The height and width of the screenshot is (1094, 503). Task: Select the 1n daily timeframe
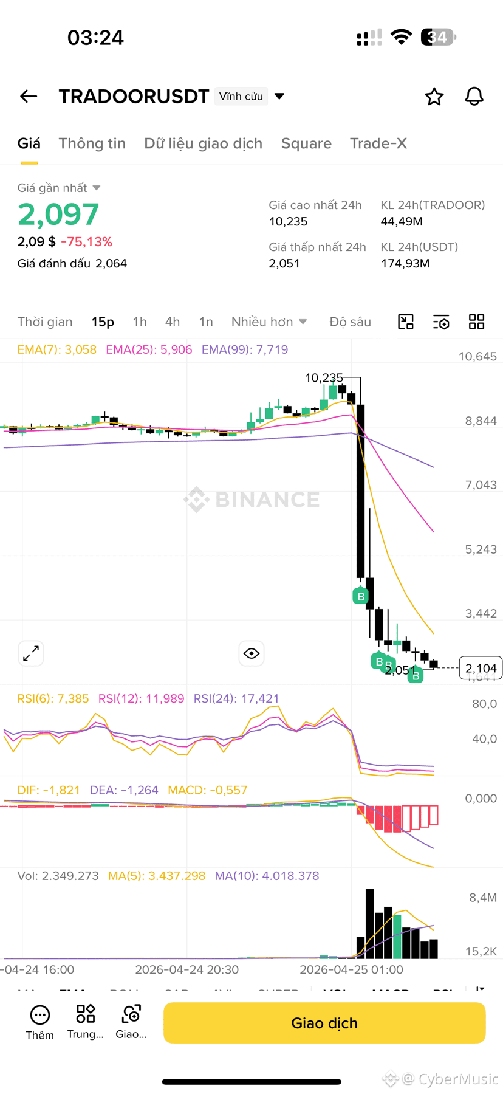click(206, 322)
